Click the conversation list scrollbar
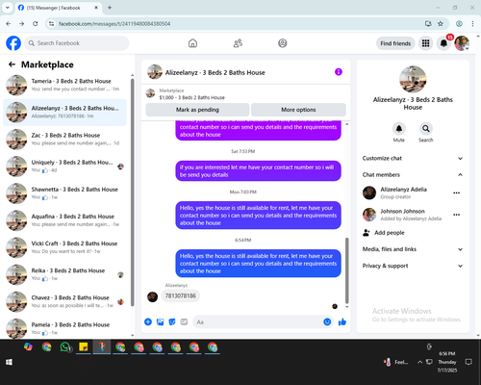This screenshot has width=481, height=385. [x=132, y=192]
